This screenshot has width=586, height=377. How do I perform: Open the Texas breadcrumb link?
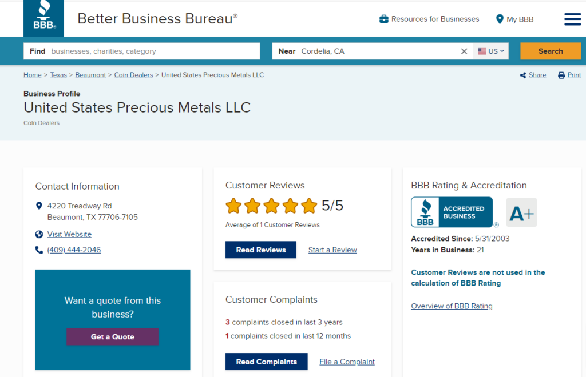(x=58, y=75)
